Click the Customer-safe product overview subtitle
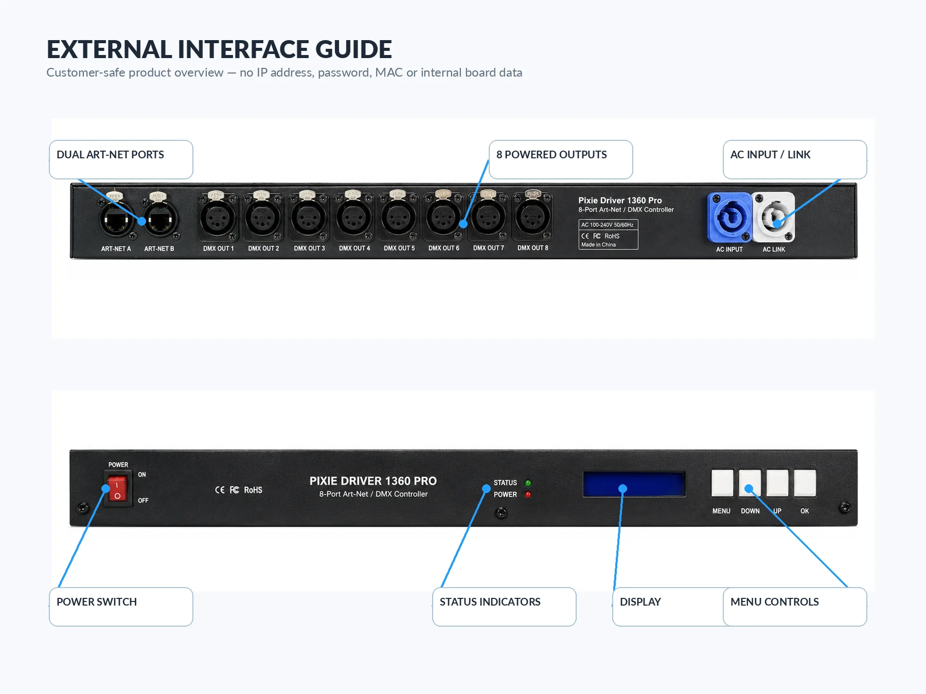Screen dimensions: 926x694 coord(284,72)
